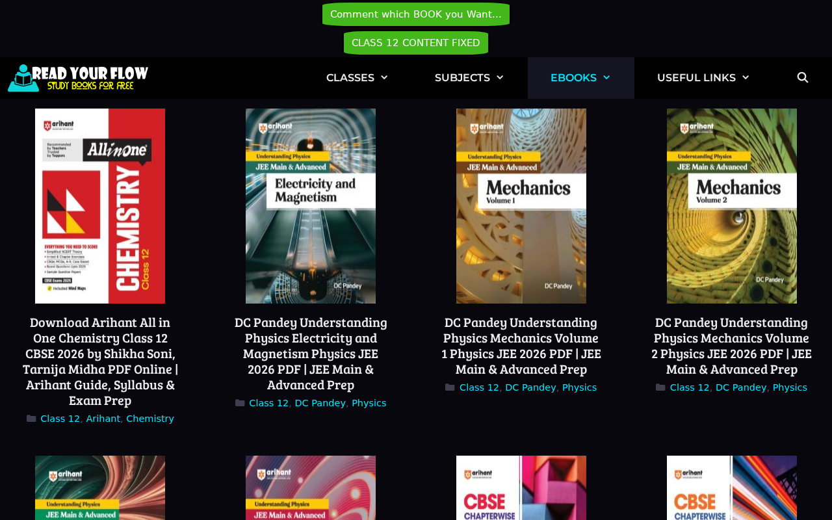The height and width of the screenshot is (520, 832).
Task: Open last CBSE Chapterwise book cover
Action: [x=732, y=487]
